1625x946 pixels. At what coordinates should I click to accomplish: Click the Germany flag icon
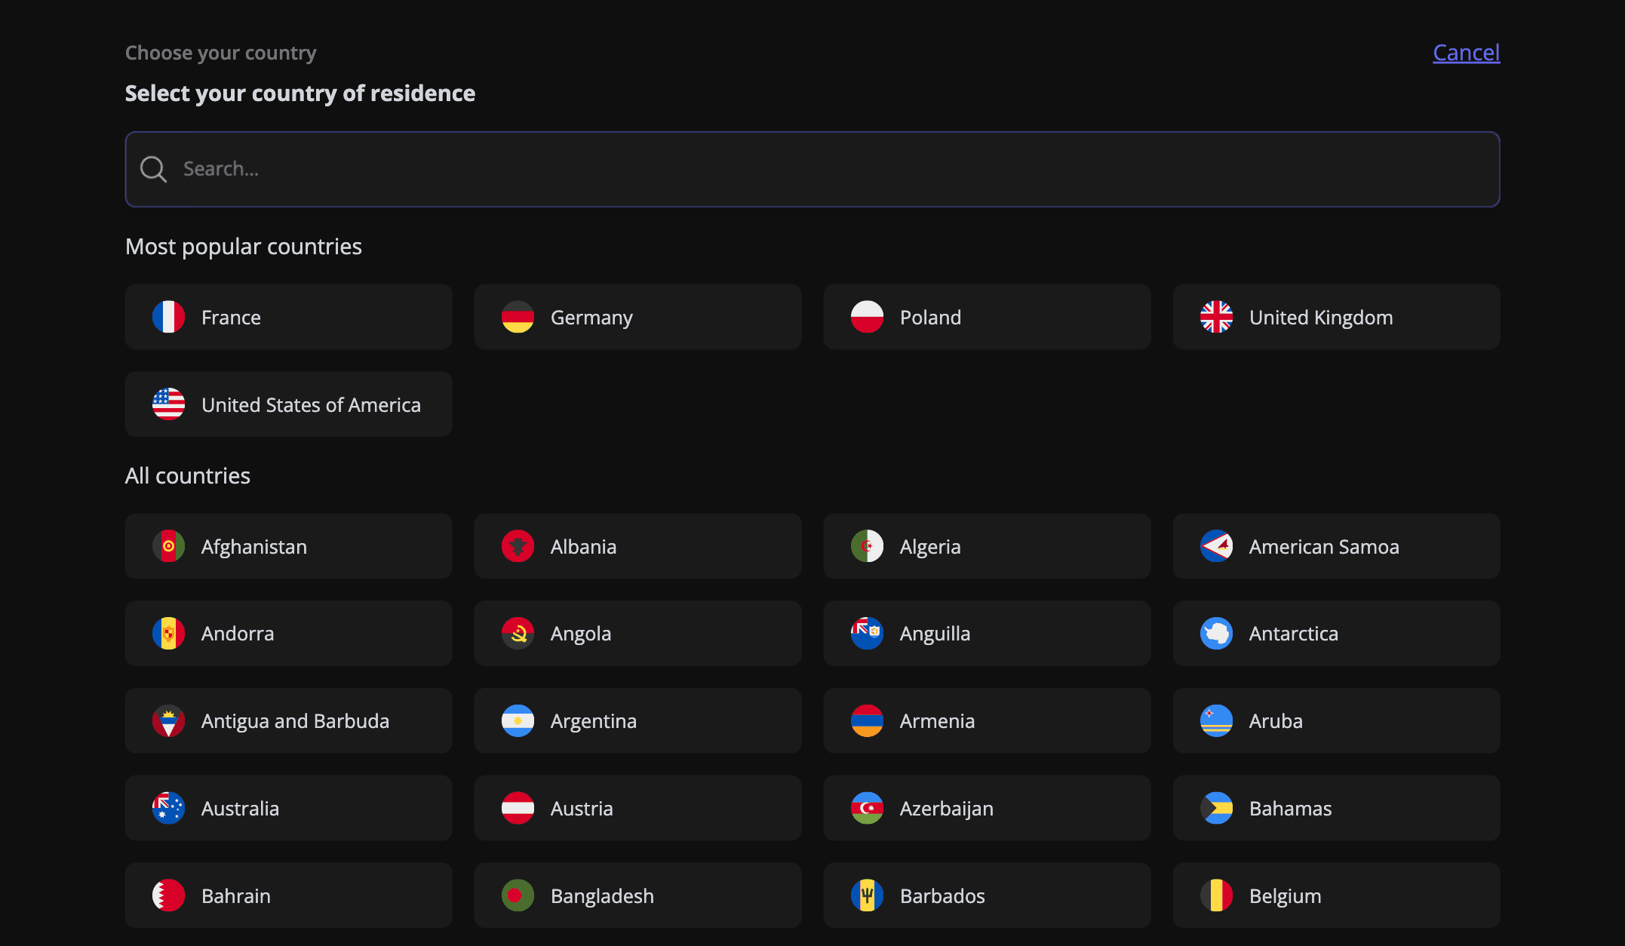click(x=519, y=317)
